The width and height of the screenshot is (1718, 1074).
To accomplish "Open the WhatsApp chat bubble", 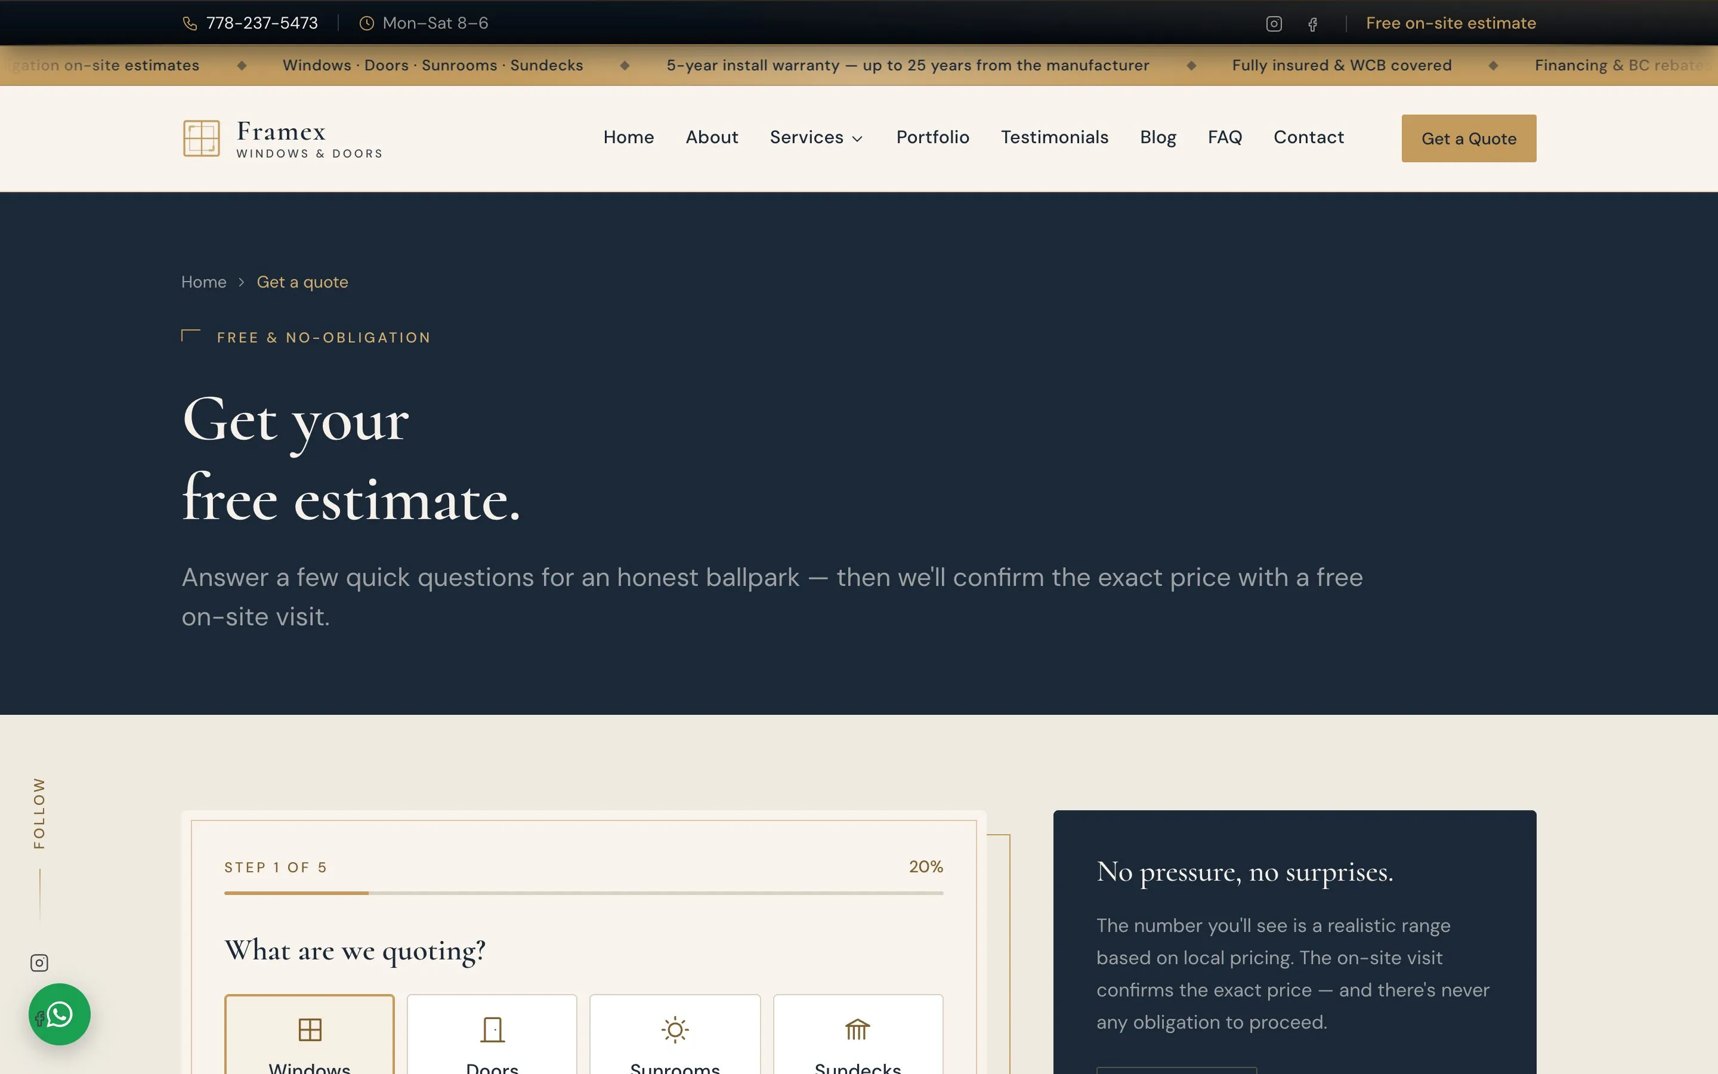I will click(60, 1014).
